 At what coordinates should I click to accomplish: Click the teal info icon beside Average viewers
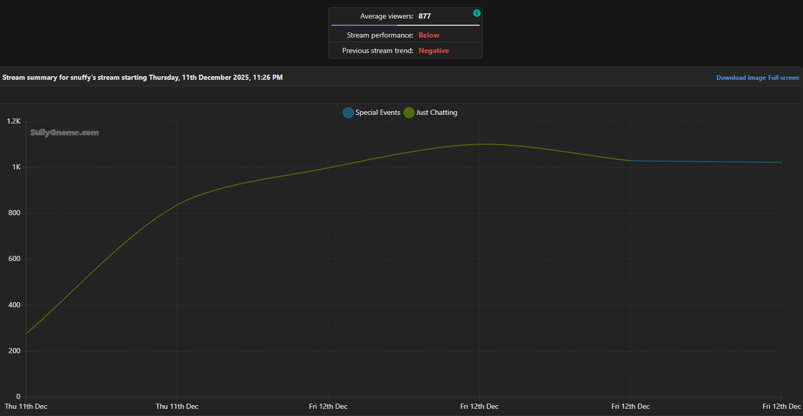(x=477, y=13)
